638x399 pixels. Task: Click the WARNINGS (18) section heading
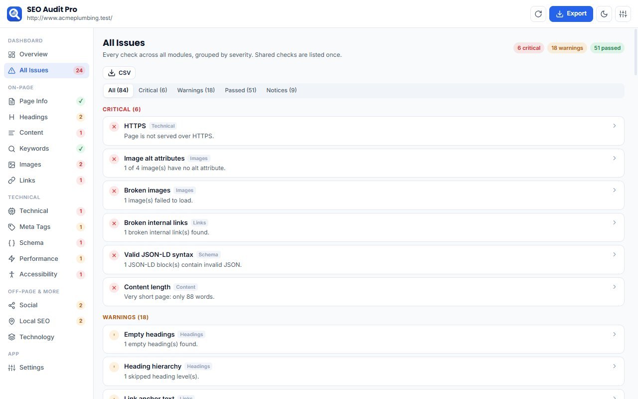(126, 317)
